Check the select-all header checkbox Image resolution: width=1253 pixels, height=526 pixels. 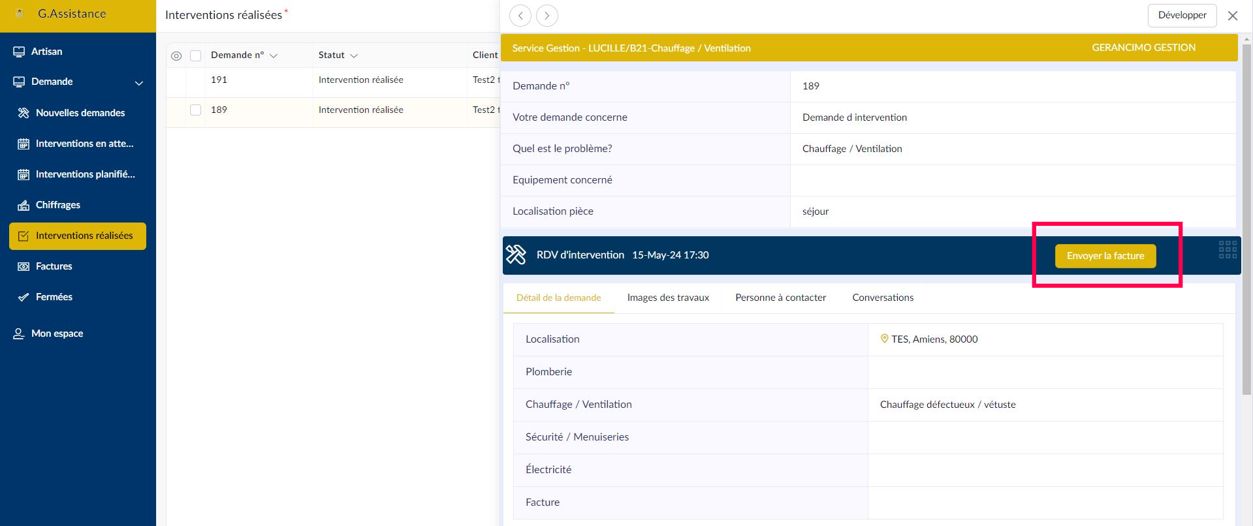pos(195,56)
